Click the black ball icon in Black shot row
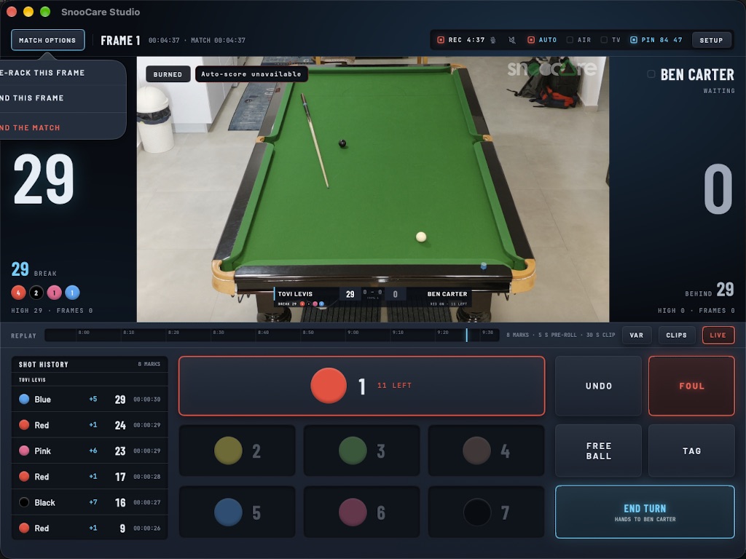This screenshot has width=746, height=559. 24,502
